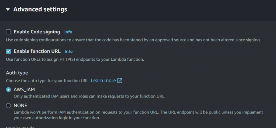
Task: Click the code signing description text
Action: pyautogui.click(x=133, y=40)
